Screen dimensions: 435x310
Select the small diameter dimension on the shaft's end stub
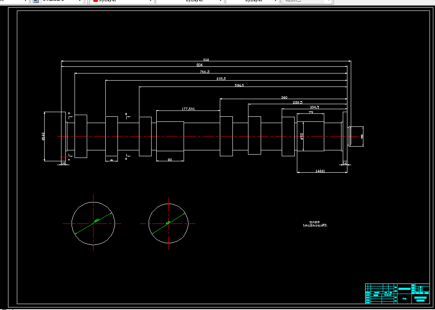pyautogui.click(x=362, y=136)
